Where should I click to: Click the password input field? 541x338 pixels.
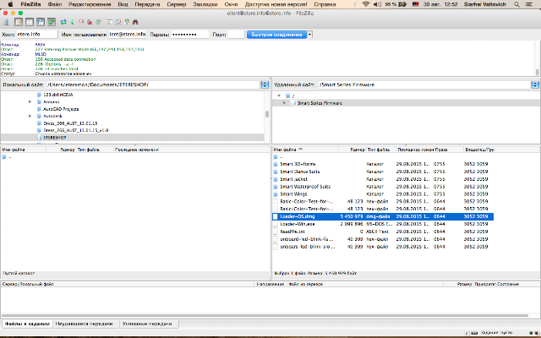coord(190,35)
